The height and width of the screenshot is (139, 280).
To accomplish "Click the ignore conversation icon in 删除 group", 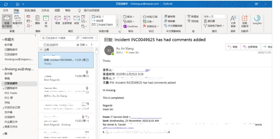I will point(29,17).
